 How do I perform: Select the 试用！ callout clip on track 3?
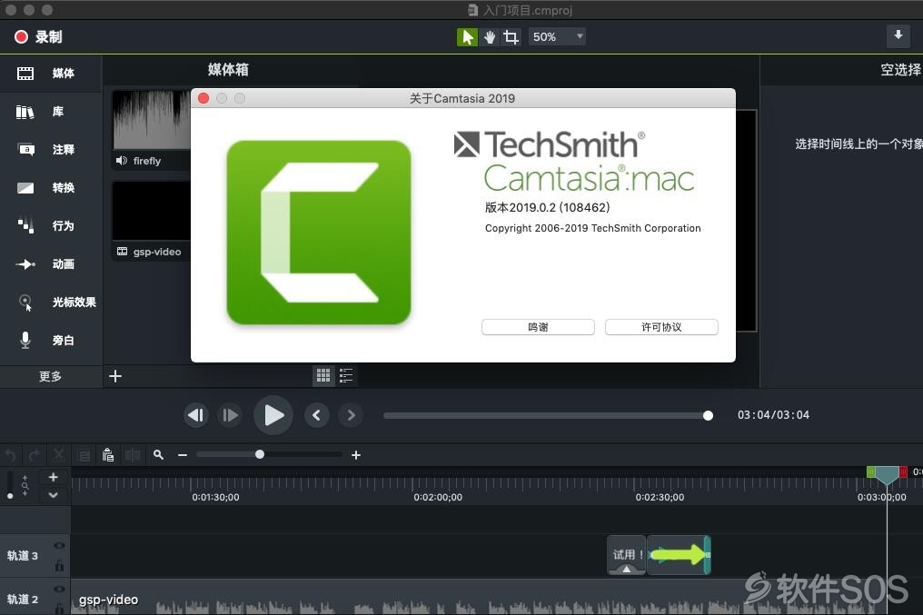(x=626, y=555)
